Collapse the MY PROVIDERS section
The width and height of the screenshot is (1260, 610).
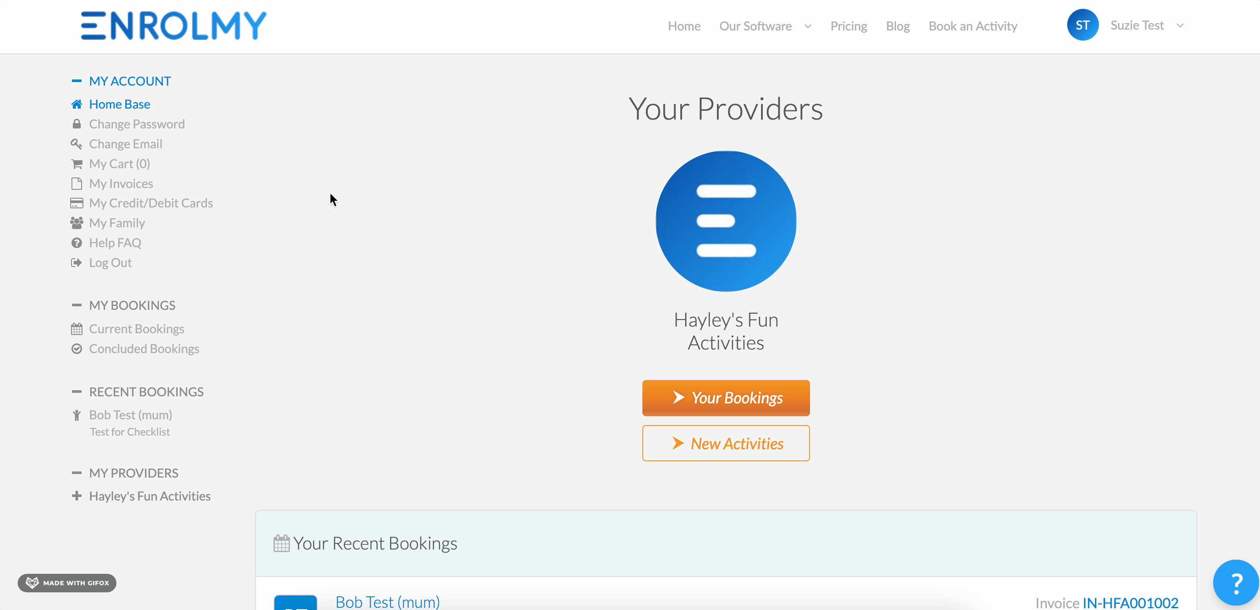point(77,473)
